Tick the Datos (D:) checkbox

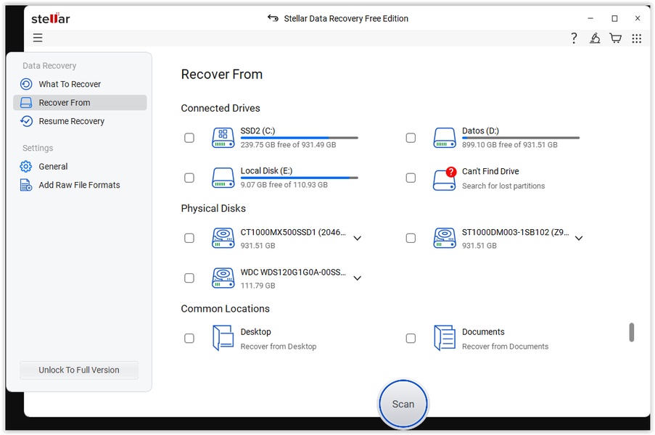coord(411,138)
